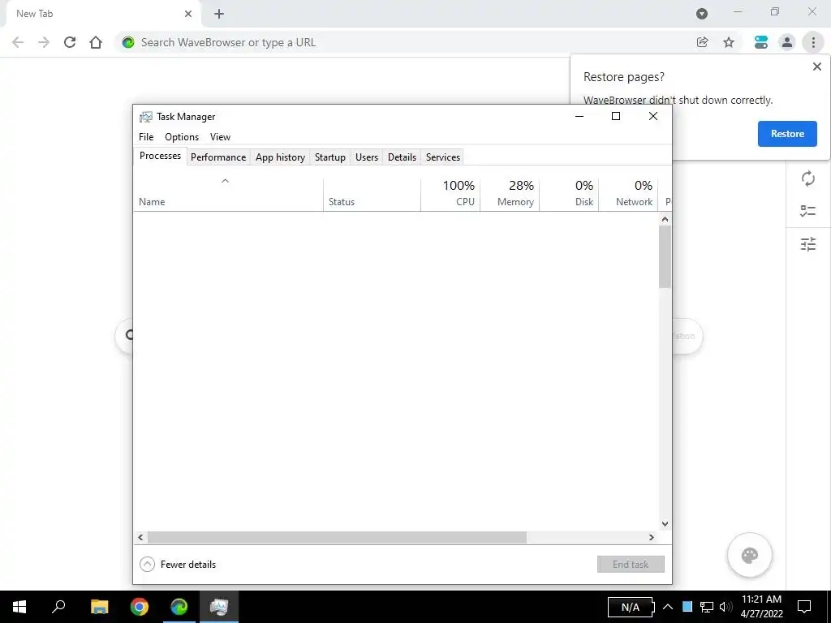Click the horizontal scrollbar right arrow
Screen dimensions: 831x623
[652, 537]
